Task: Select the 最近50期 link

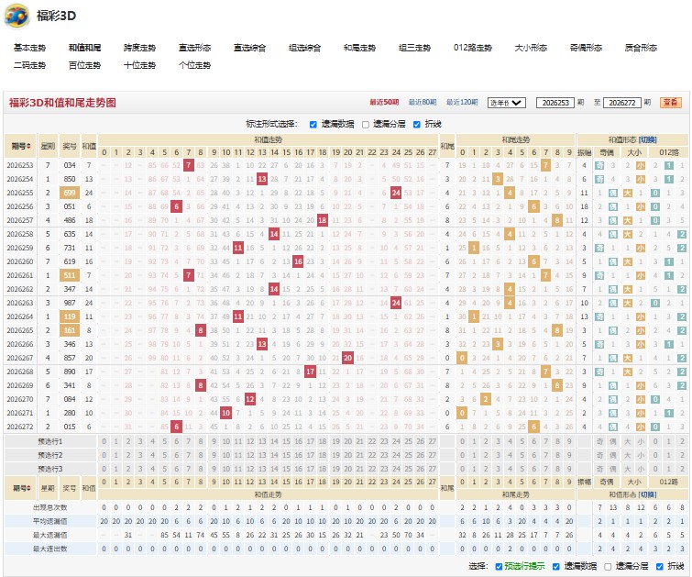Action: coord(384,102)
